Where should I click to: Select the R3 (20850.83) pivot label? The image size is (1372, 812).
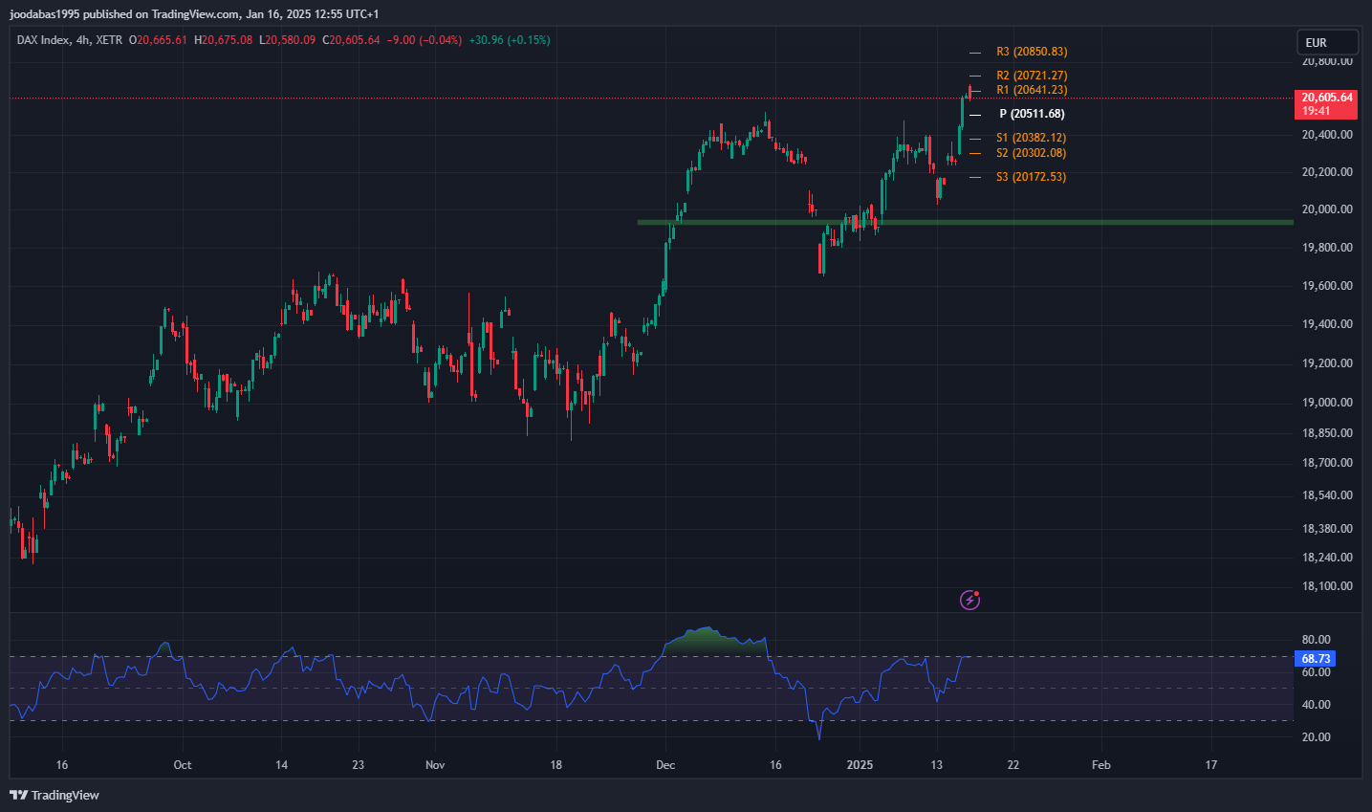1031,52
